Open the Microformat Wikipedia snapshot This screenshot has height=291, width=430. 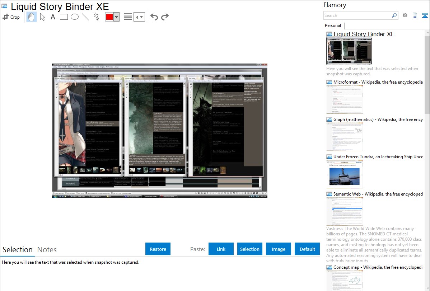(378, 82)
